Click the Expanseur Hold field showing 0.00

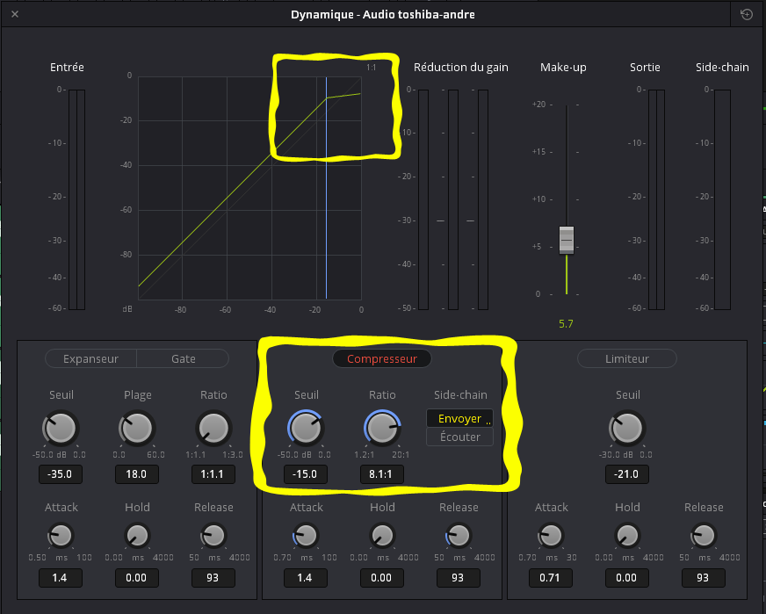point(137,578)
